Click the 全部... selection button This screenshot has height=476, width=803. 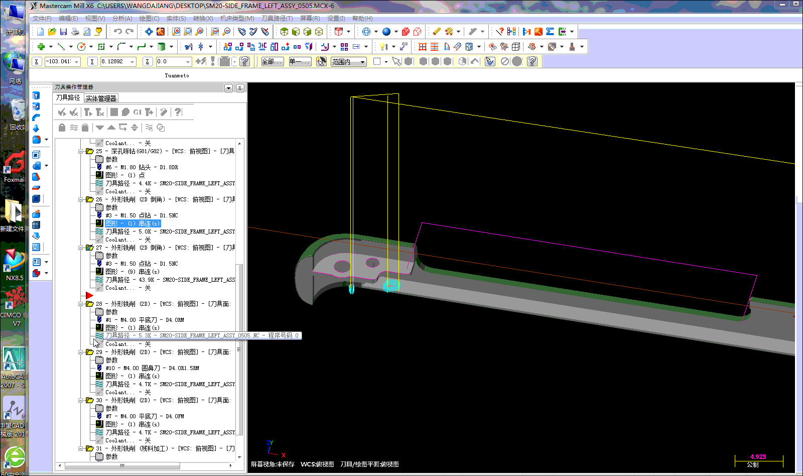click(272, 62)
